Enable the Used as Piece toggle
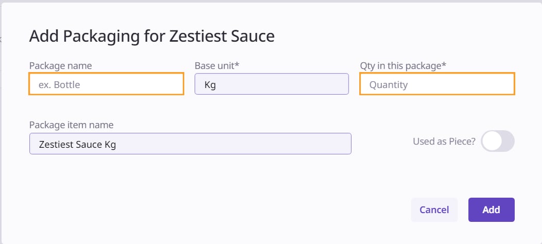Image resolution: width=542 pixels, height=244 pixels. coord(497,141)
